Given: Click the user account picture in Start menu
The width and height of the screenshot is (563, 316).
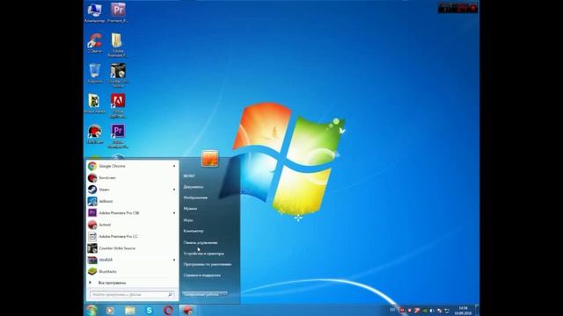Looking at the screenshot, I should [x=209, y=158].
